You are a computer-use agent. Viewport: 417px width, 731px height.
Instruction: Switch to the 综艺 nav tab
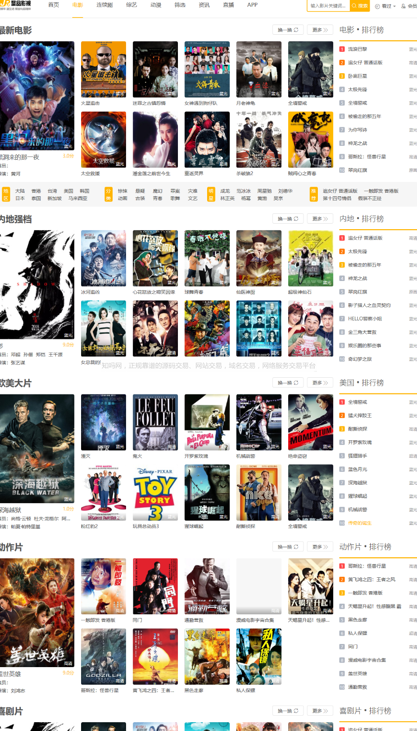[132, 5]
